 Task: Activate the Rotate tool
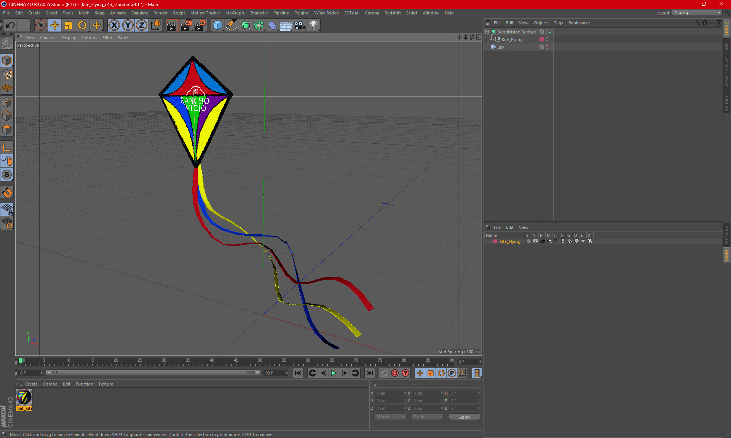[82, 25]
